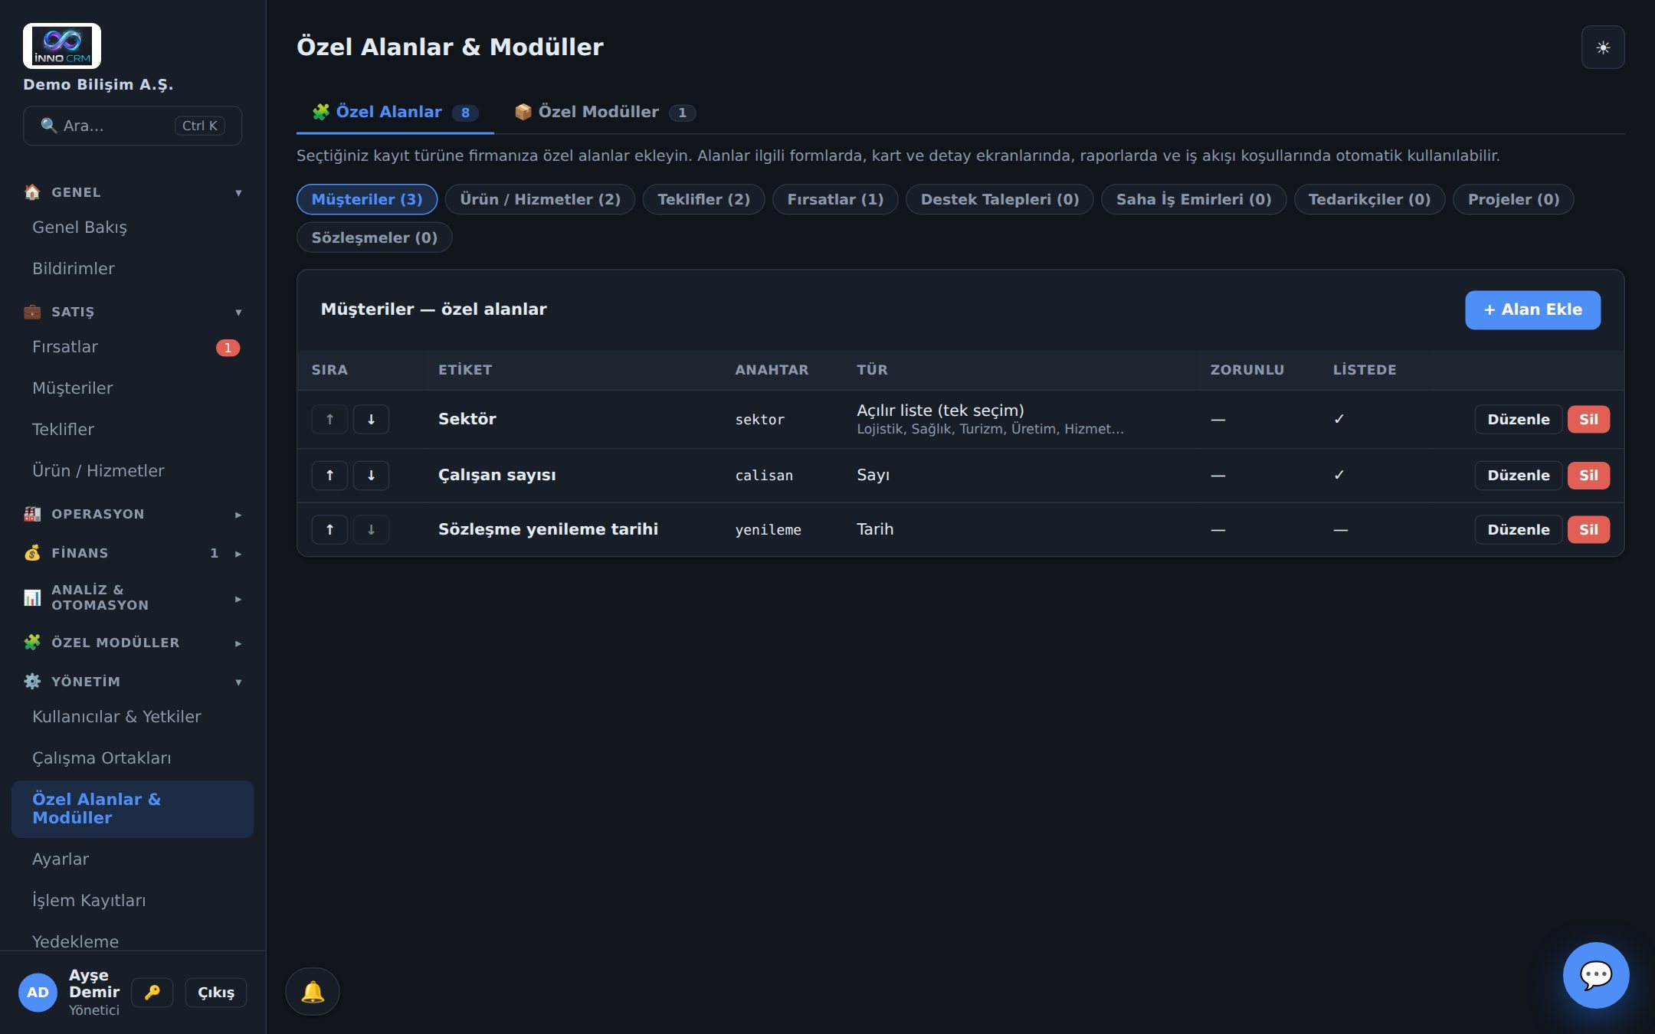Move Sektör field up with arrow
This screenshot has width=1655, height=1034.
pyautogui.click(x=330, y=419)
